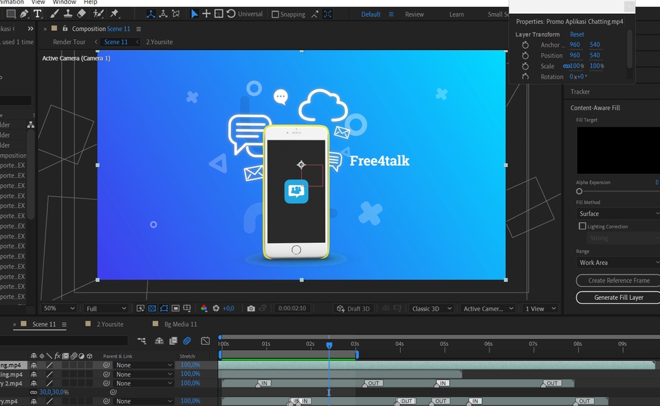Choose the Scale 3D tool icon
The image size is (660, 406).
click(x=219, y=14)
